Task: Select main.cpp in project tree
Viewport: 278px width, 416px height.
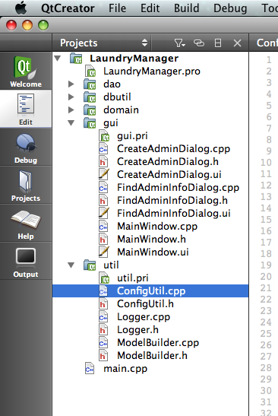Action: click(125, 369)
